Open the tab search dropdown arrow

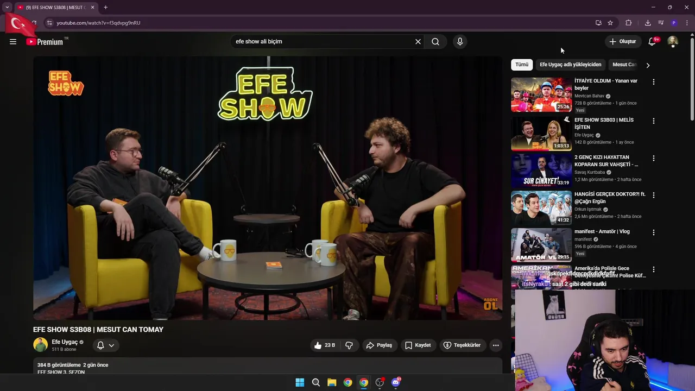7,7
